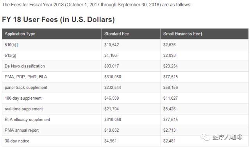The height and width of the screenshot is (148, 250).
Task: Click the PMA annual report row label
Action: click(22, 130)
